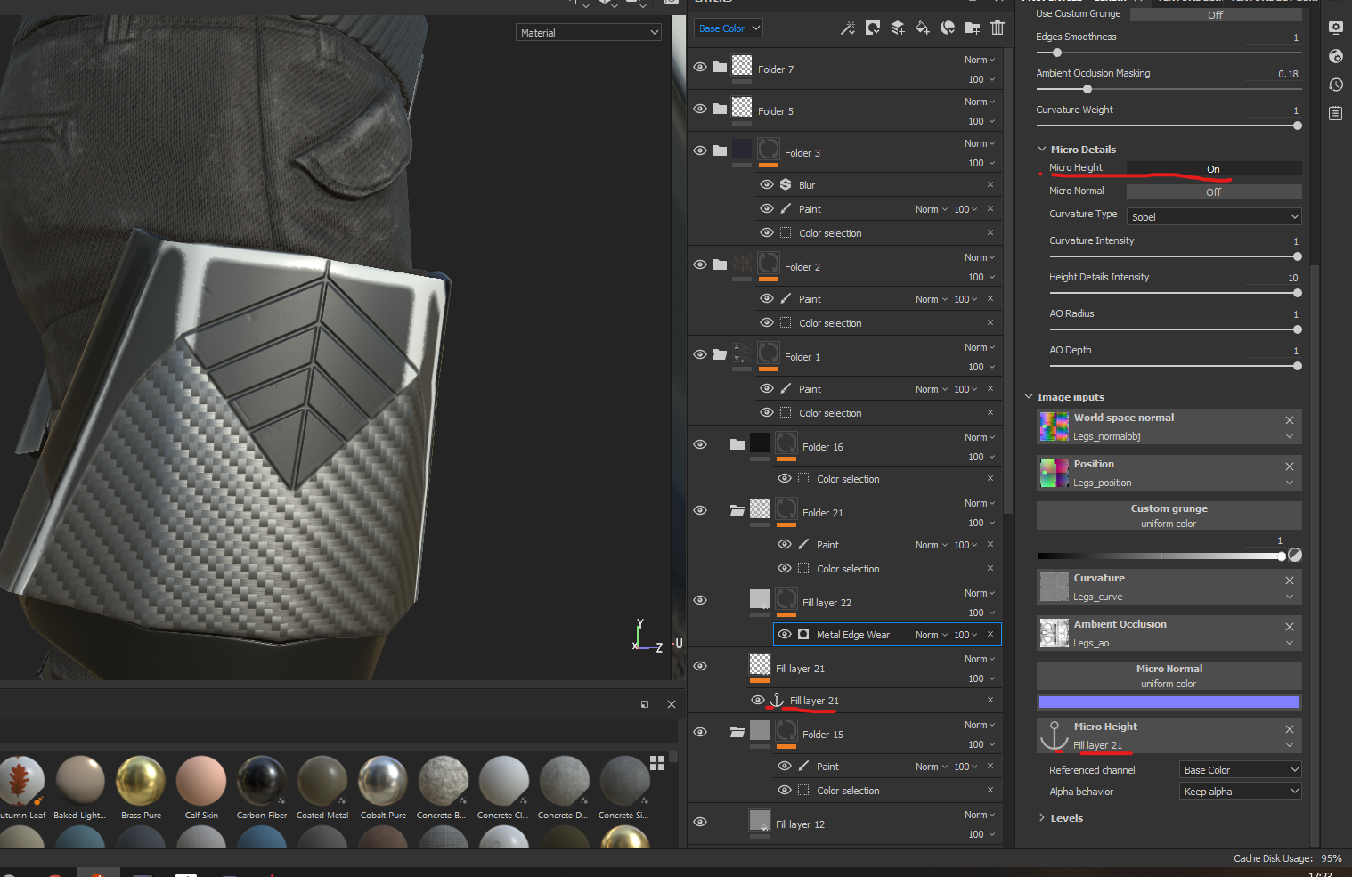The width and height of the screenshot is (1352, 877).
Task: Click the Ambient Occlusion Legs_ao input slot
Action: (1169, 633)
